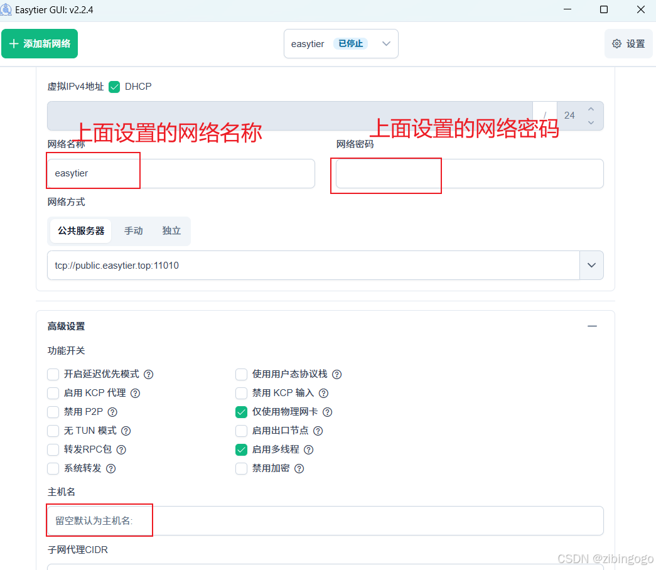656x570 pixels.
Task: Minimize the Easytier GUI window
Action: (x=567, y=9)
